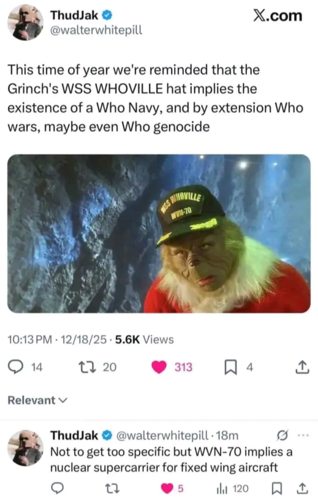The height and width of the screenshot is (499, 318).
Task: Reply to the WVN-70 comment
Action: 58,488
